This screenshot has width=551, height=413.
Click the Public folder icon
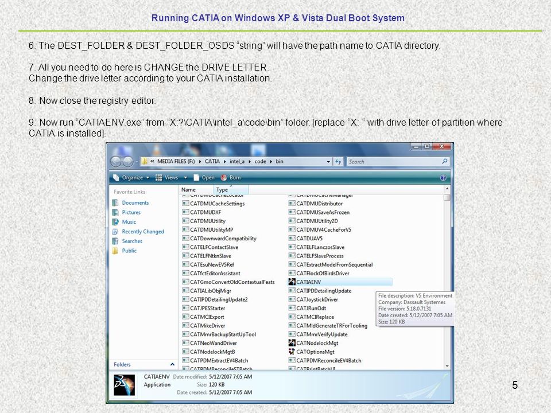115,251
